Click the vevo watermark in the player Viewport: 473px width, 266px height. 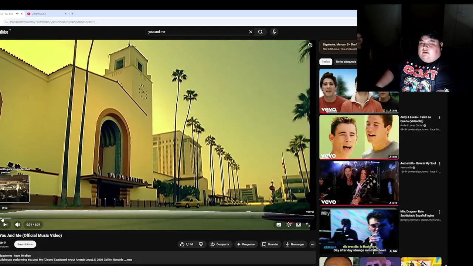click(310, 212)
